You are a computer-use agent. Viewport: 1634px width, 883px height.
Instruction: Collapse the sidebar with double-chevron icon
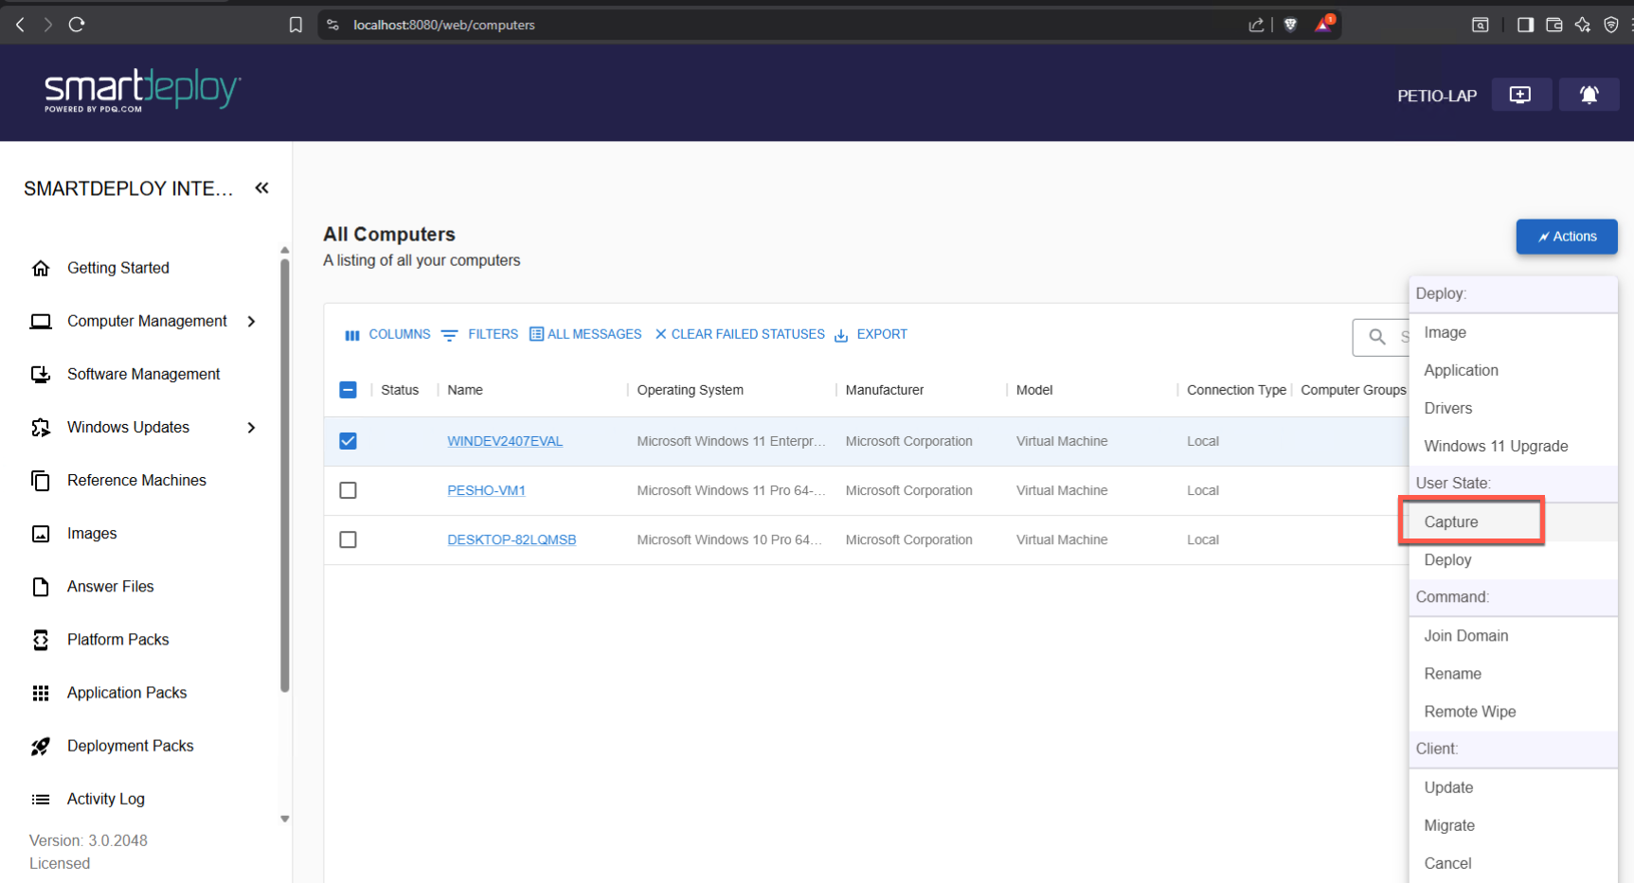point(262,188)
